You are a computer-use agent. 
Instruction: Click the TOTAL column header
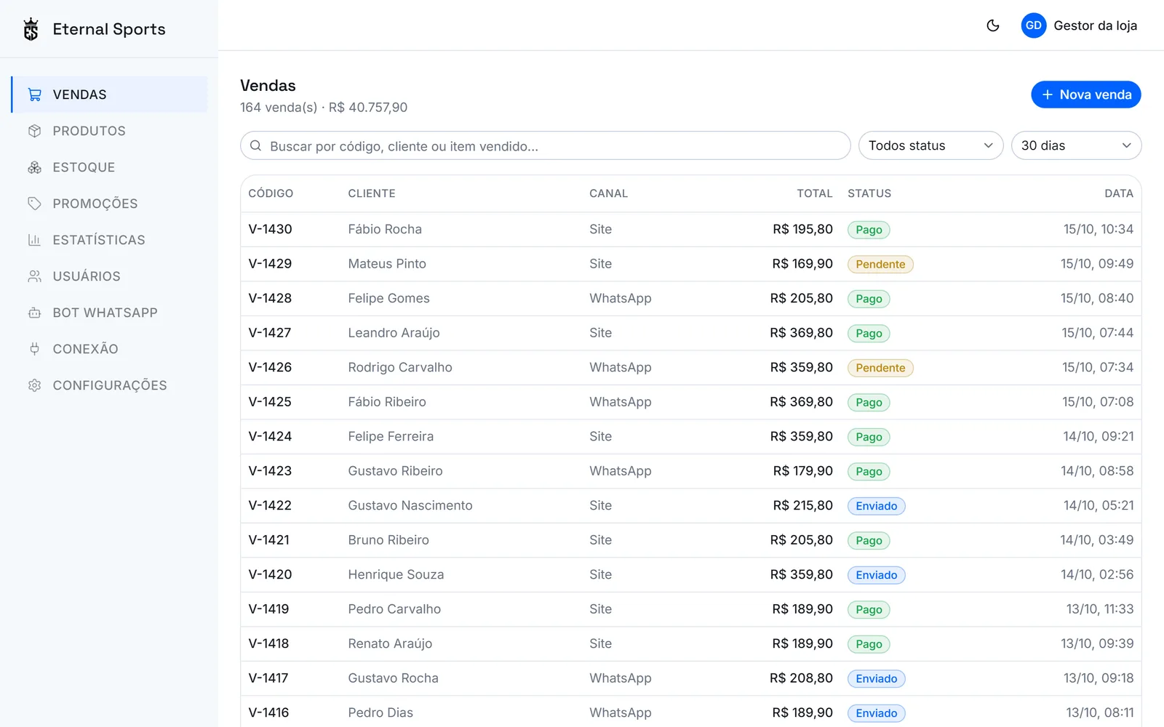[814, 193]
